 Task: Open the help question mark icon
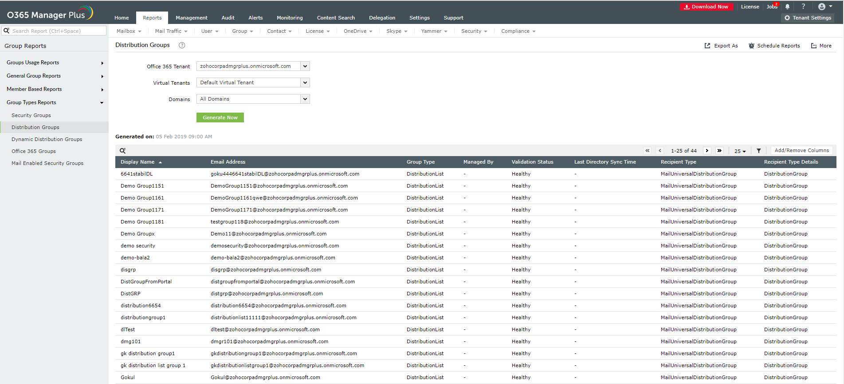click(x=803, y=7)
